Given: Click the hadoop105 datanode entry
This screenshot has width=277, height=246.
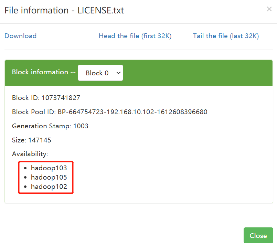Looking at the screenshot, I should coord(49,178).
